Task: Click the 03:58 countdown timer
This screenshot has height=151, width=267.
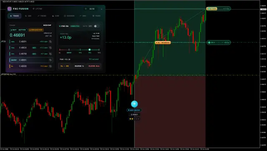Action: coord(92,9)
